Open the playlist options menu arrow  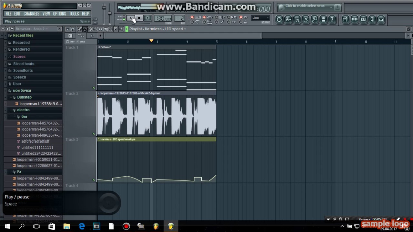pyautogui.click(x=67, y=29)
